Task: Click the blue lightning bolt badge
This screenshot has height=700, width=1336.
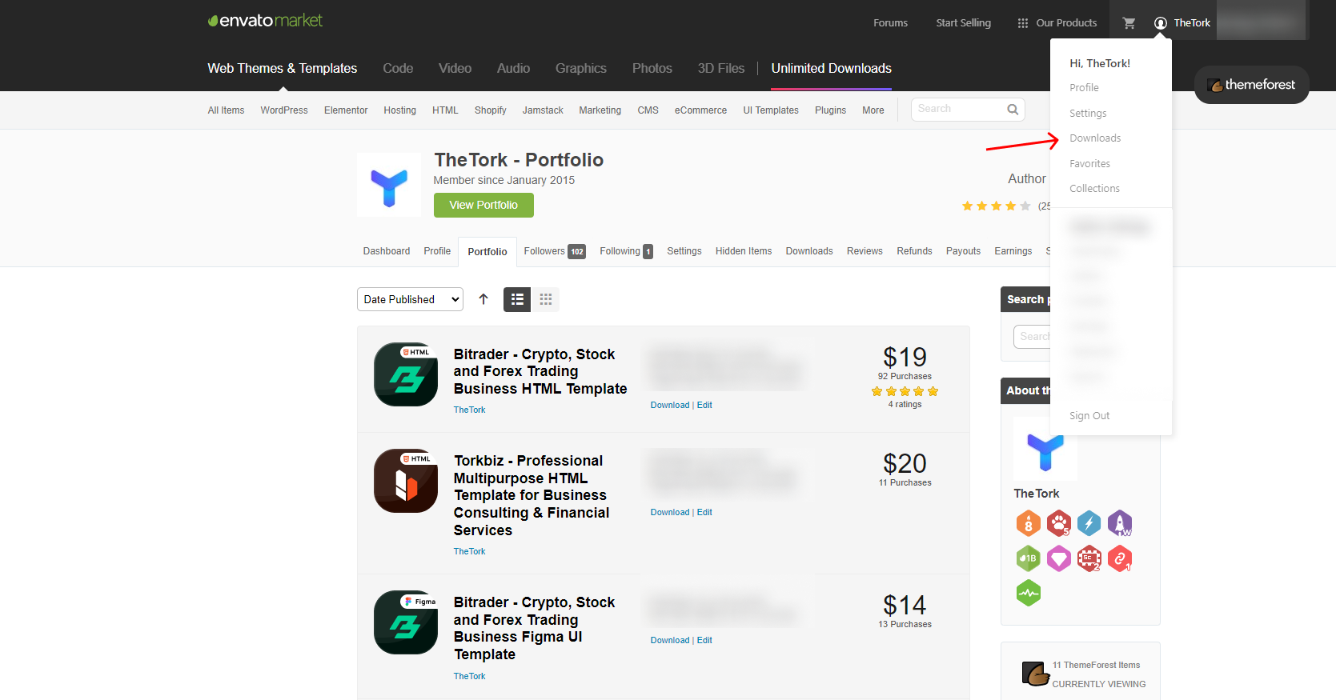Action: click(1089, 523)
